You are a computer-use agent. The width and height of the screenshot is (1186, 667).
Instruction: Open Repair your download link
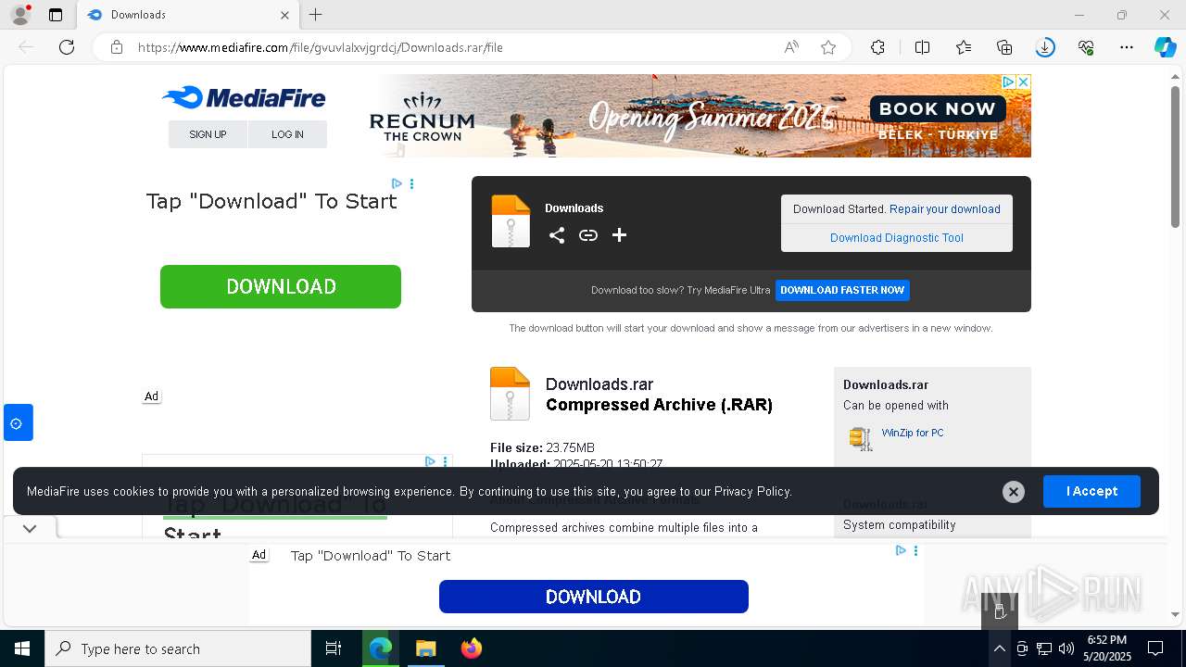point(945,209)
